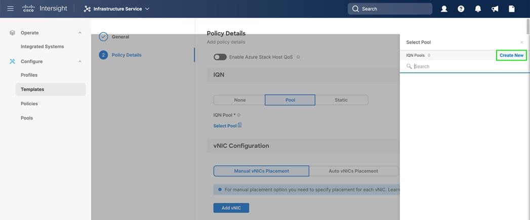Open the help question mark icon

coord(461,9)
